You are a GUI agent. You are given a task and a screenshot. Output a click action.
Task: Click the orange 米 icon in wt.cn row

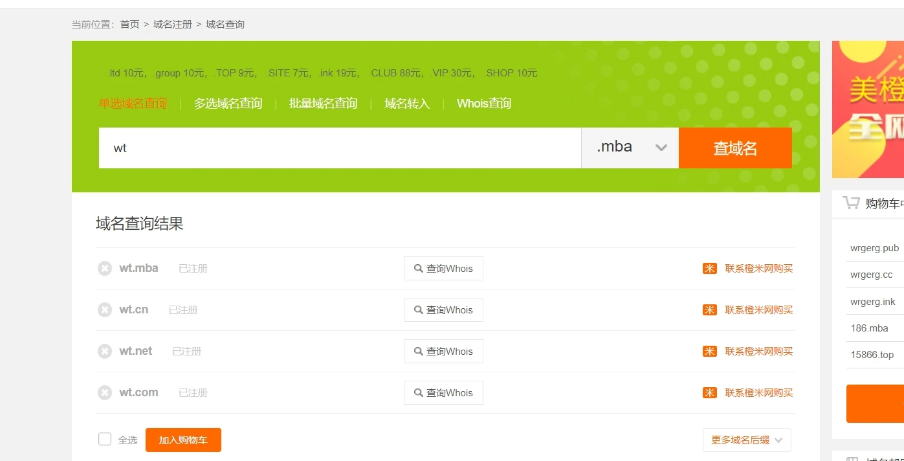tap(709, 309)
